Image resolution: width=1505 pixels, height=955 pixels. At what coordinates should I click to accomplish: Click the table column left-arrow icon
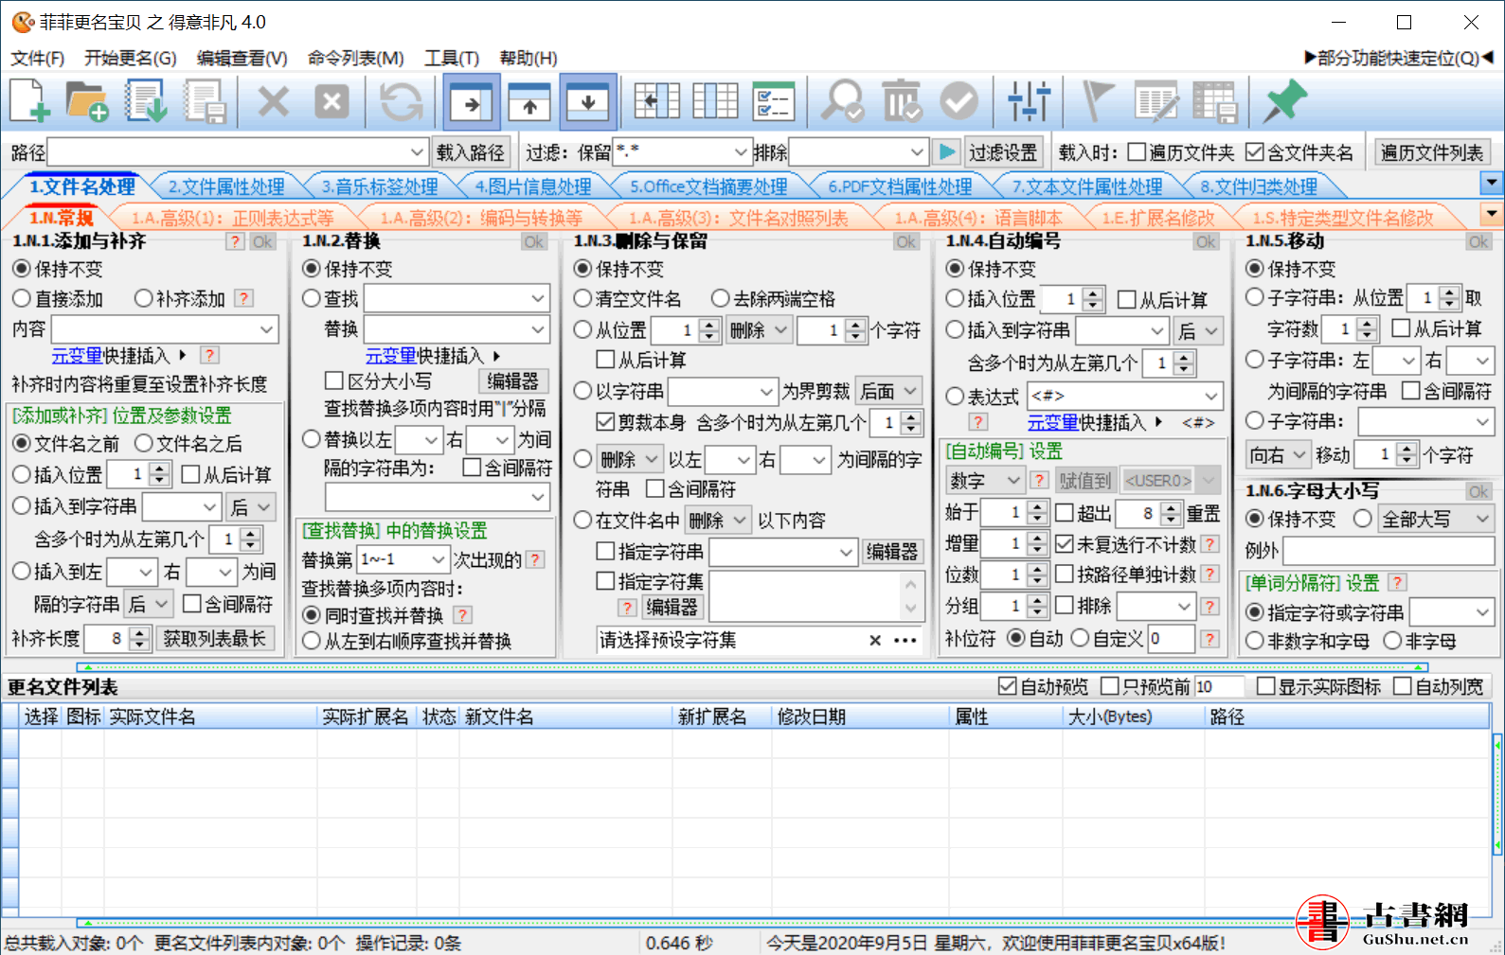click(657, 101)
